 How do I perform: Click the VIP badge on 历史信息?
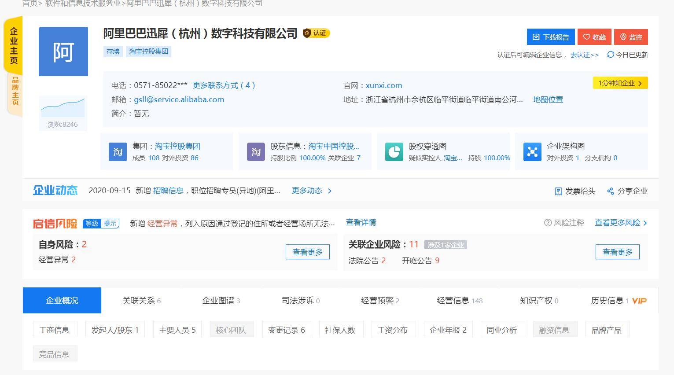pos(639,301)
